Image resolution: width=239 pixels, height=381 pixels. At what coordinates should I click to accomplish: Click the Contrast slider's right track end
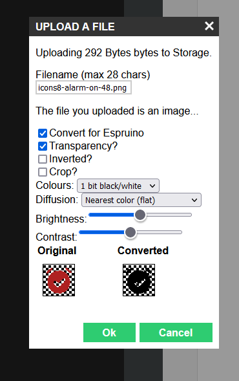[x=180, y=232]
